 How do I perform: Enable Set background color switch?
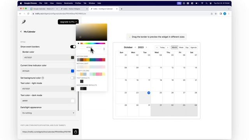pyautogui.click(x=73, y=78)
